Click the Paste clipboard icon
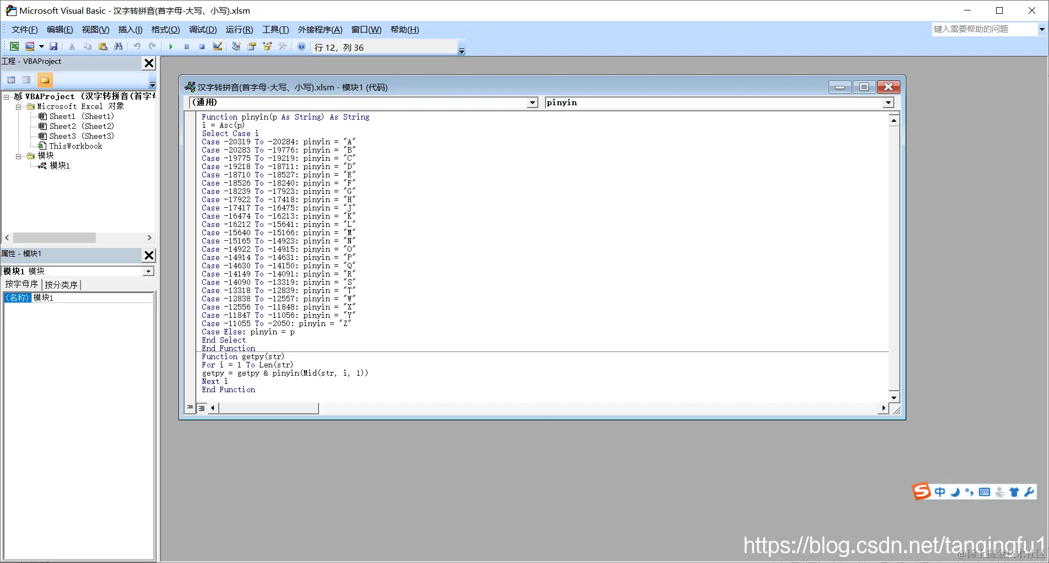The height and width of the screenshot is (563, 1049). coord(102,47)
